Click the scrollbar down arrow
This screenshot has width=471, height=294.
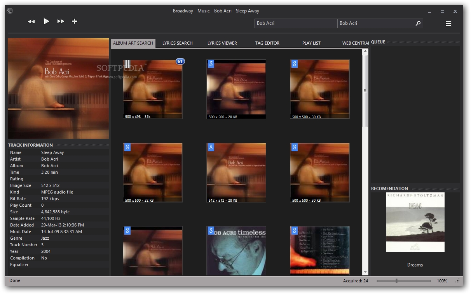[365, 273]
